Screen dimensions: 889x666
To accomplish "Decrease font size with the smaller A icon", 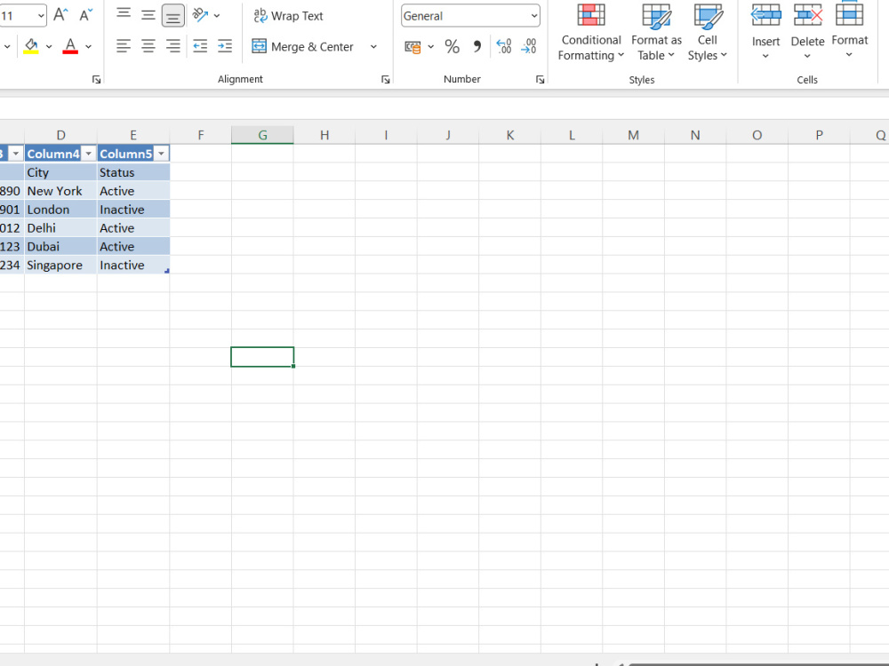I will point(85,15).
